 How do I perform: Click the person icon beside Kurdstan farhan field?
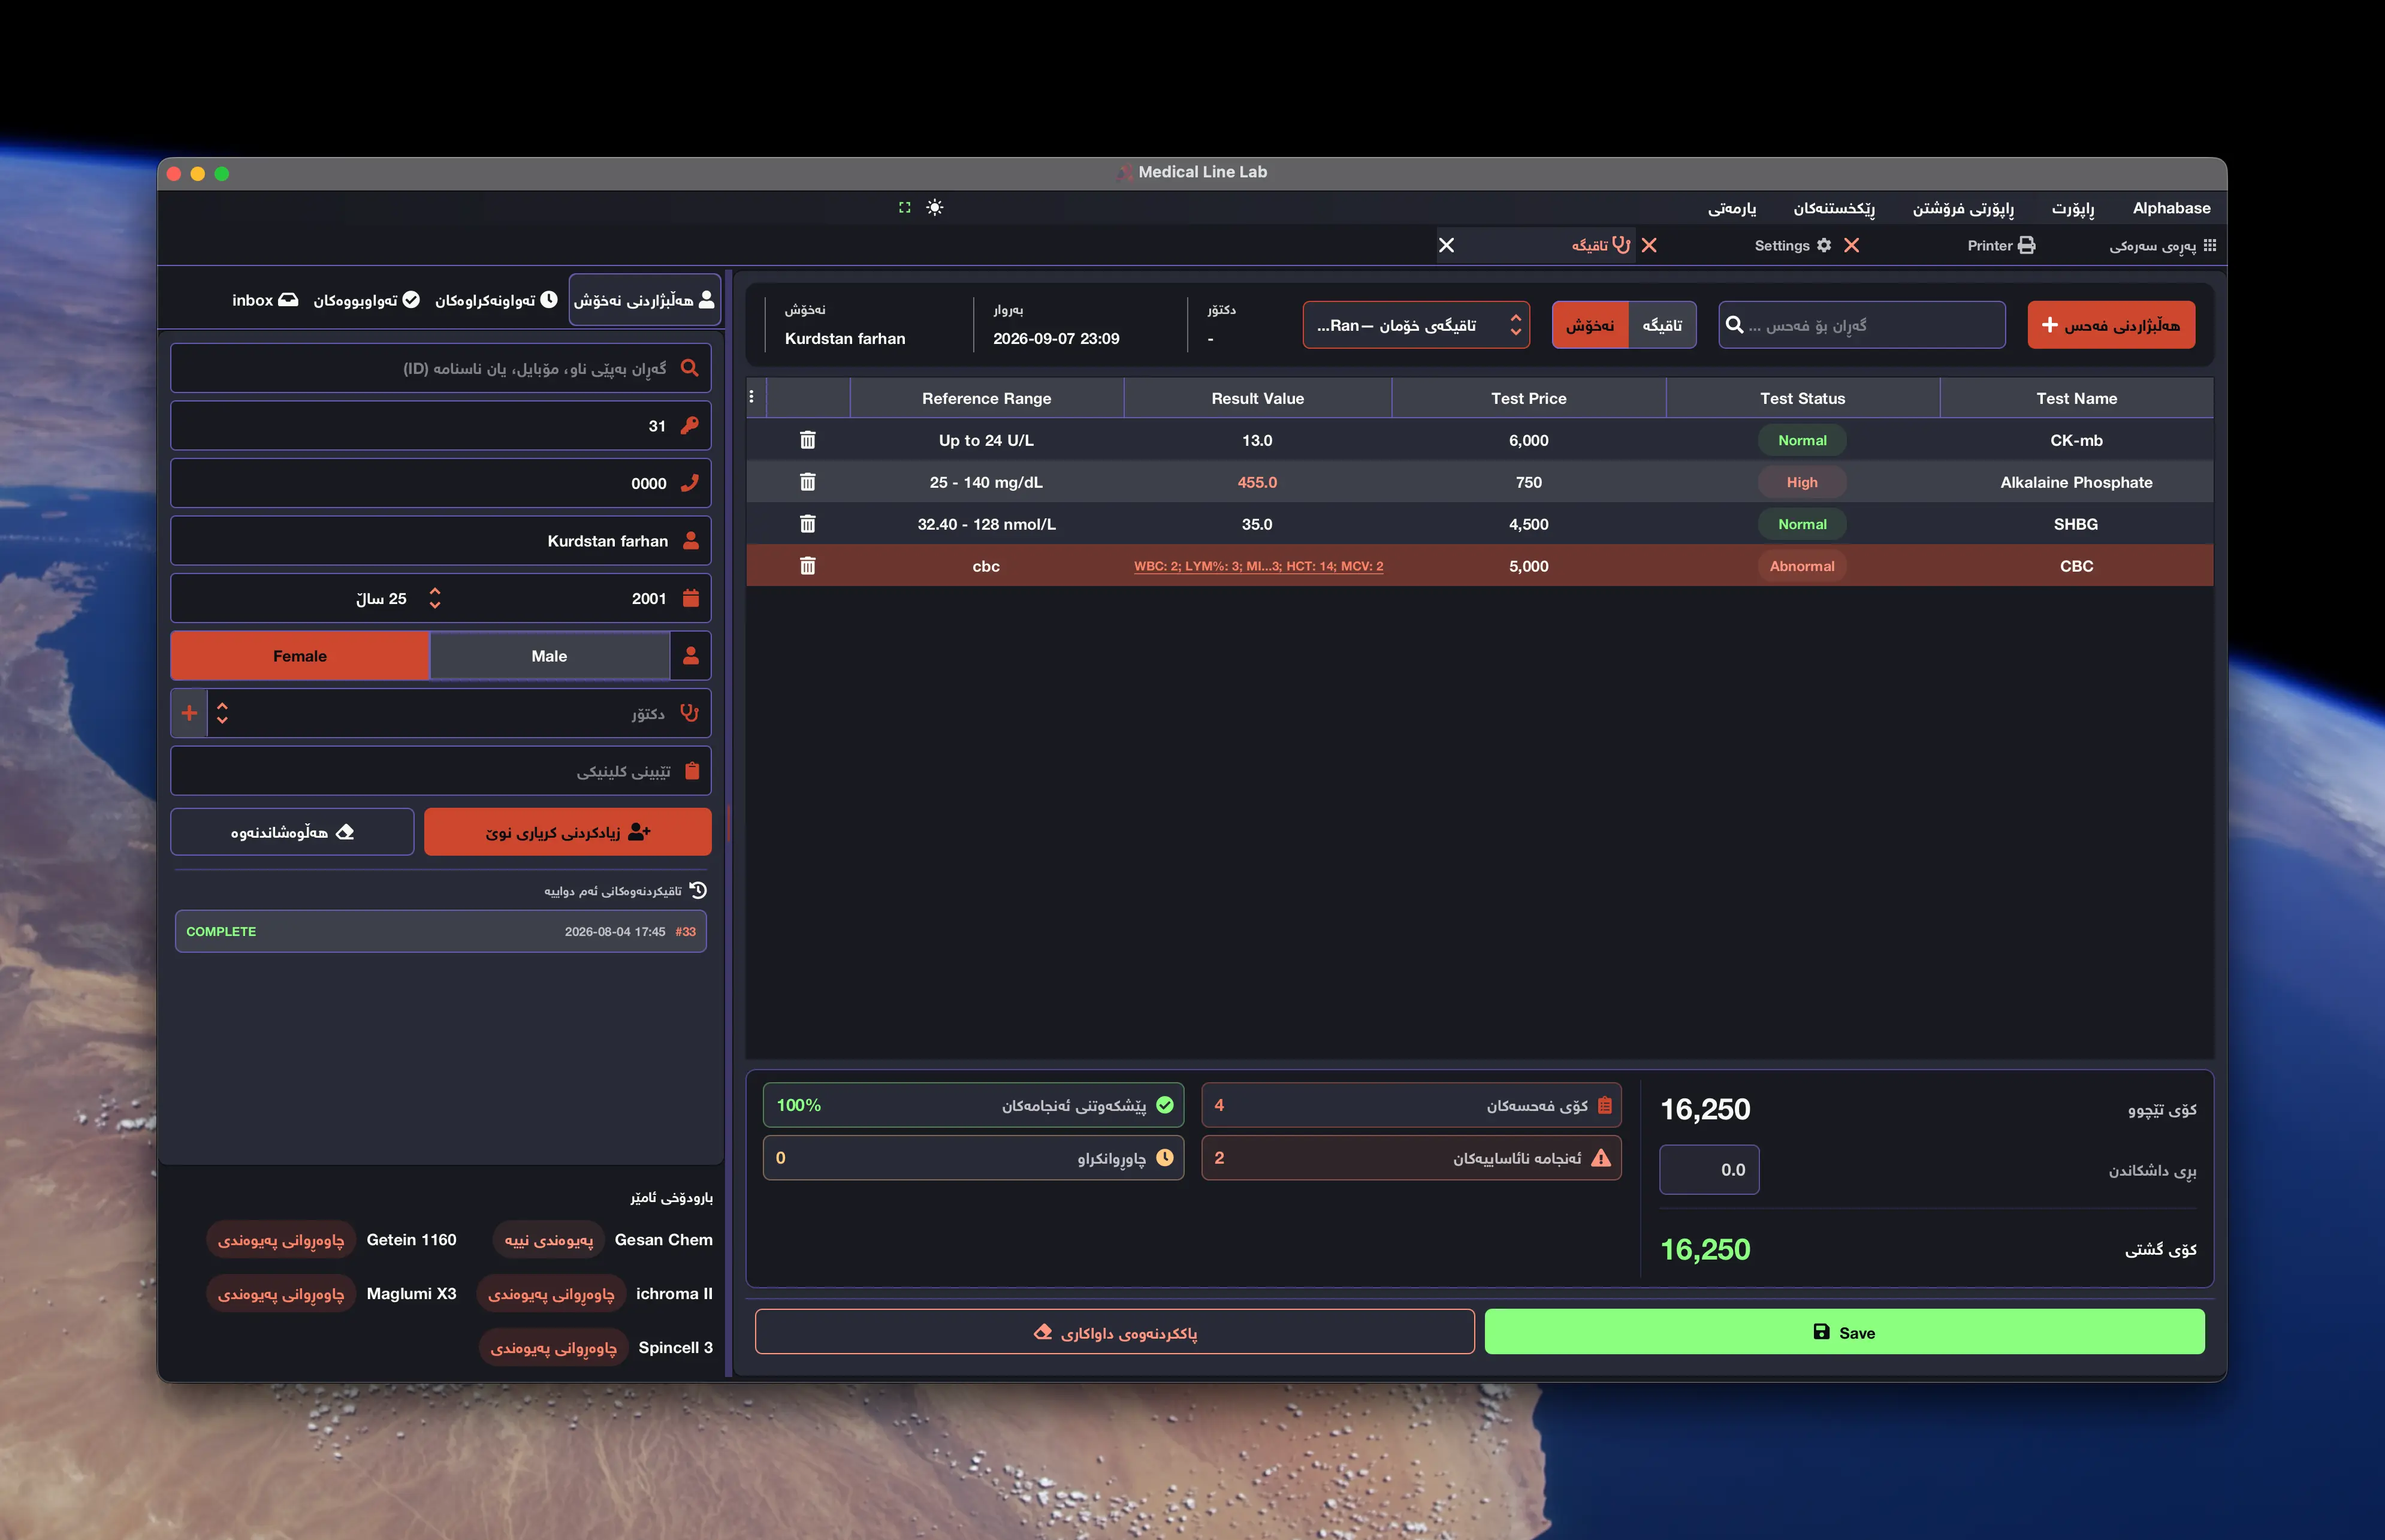pos(690,541)
